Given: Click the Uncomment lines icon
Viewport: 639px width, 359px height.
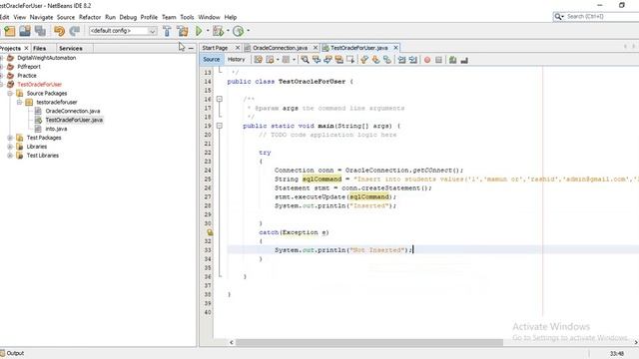Looking at the screenshot, I should click(463, 60).
